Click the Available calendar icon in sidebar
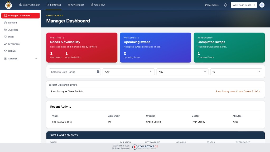The height and width of the screenshot is (152, 270). [x=6, y=30]
